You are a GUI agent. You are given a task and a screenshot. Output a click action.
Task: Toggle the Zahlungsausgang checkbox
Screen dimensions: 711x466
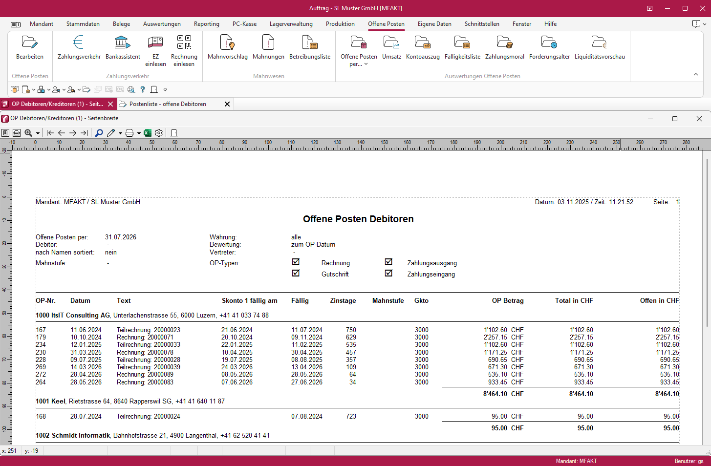click(x=388, y=262)
